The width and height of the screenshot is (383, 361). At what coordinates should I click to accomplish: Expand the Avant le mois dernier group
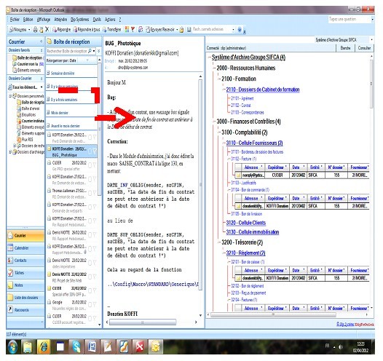[x=48, y=126]
